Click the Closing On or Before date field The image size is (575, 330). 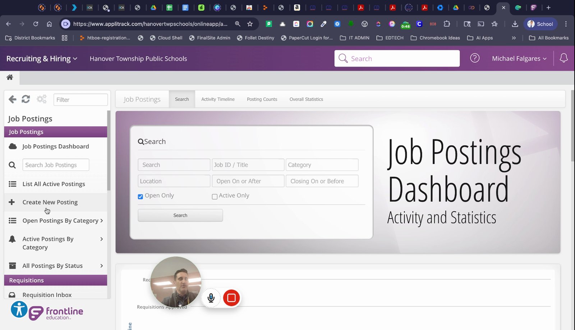coord(322,181)
